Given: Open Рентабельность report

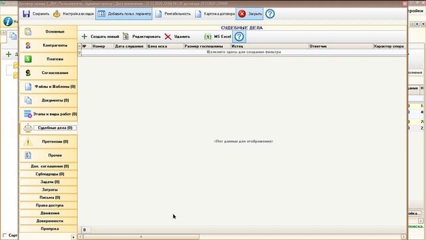Looking at the screenshot, I should point(173,13).
